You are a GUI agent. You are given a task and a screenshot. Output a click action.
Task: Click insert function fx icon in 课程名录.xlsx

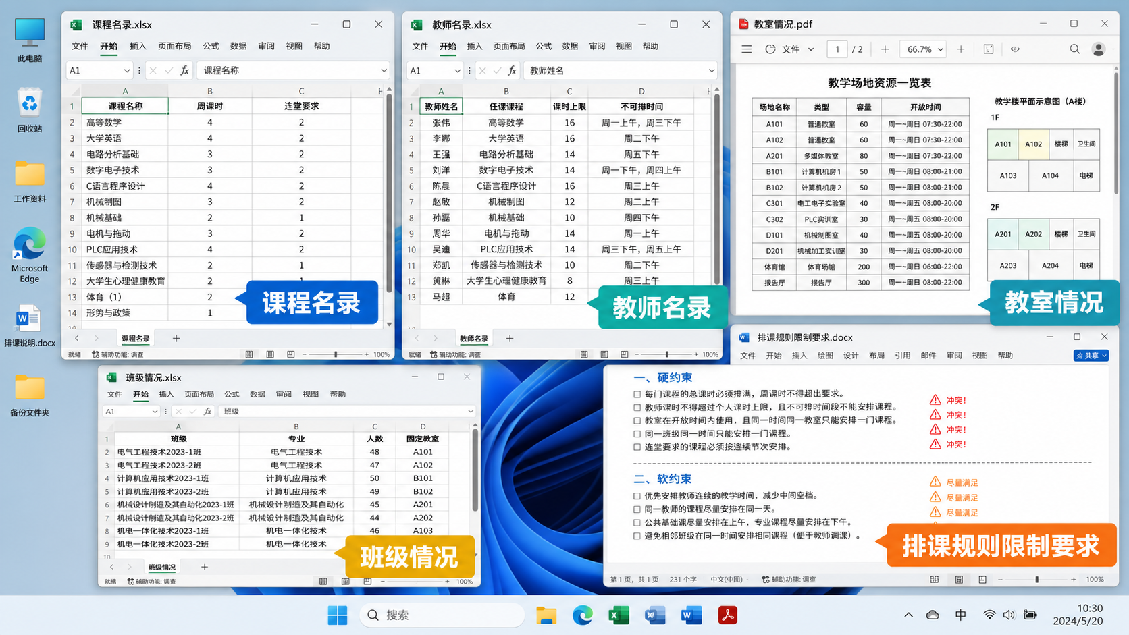click(184, 70)
